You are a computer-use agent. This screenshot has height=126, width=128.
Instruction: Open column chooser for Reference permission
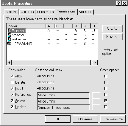click(96, 95)
